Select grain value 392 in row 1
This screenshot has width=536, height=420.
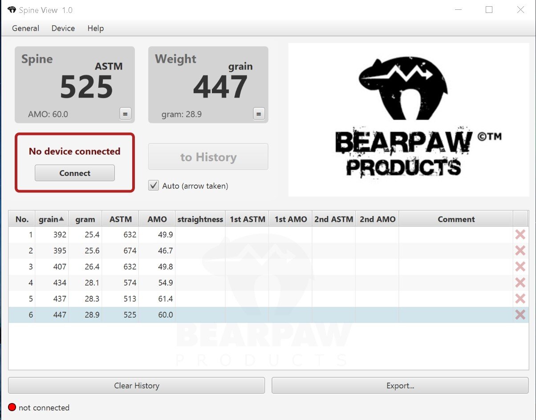point(59,235)
